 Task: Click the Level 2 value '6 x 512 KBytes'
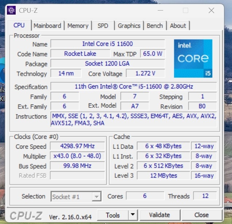point(163,166)
